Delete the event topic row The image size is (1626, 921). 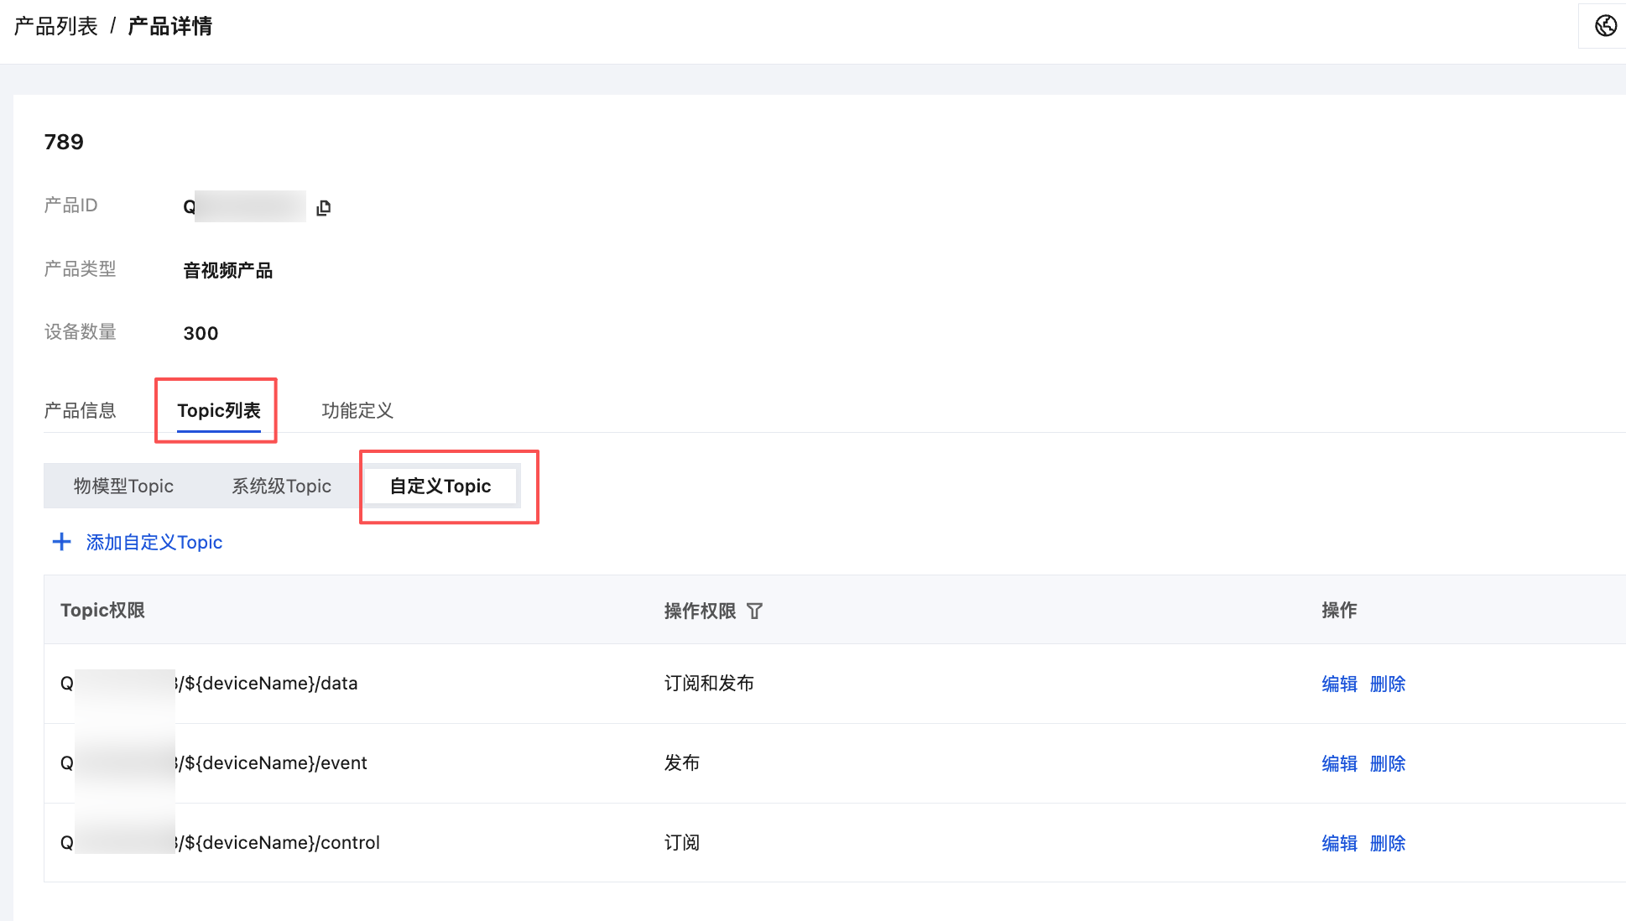(1387, 763)
